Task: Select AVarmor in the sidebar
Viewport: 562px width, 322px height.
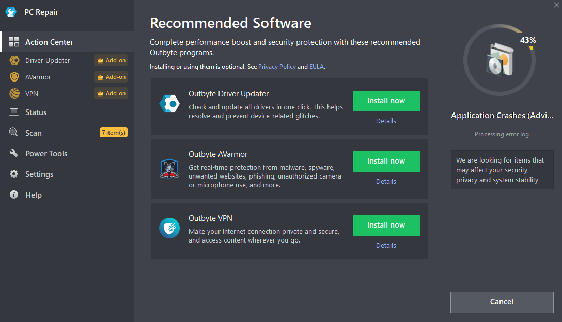Action: [x=67, y=77]
